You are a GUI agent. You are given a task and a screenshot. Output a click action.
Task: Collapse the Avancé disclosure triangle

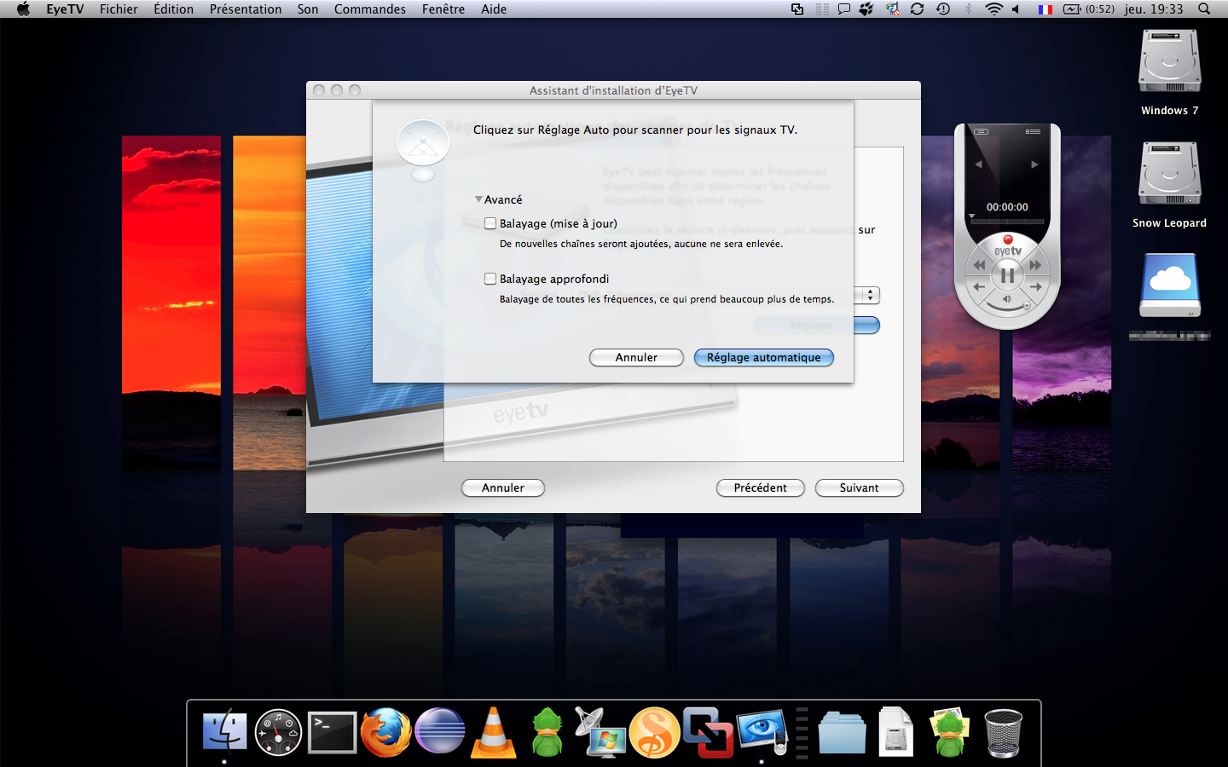pyautogui.click(x=478, y=199)
